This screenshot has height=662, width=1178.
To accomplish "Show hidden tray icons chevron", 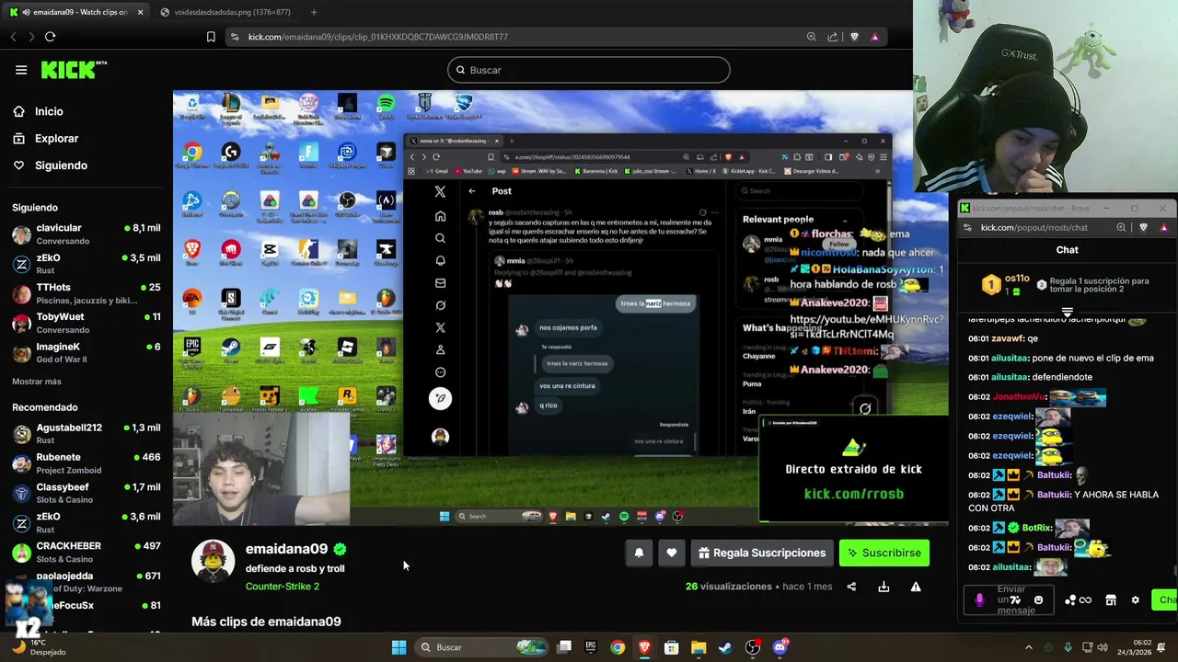I will click(x=1029, y=647).
